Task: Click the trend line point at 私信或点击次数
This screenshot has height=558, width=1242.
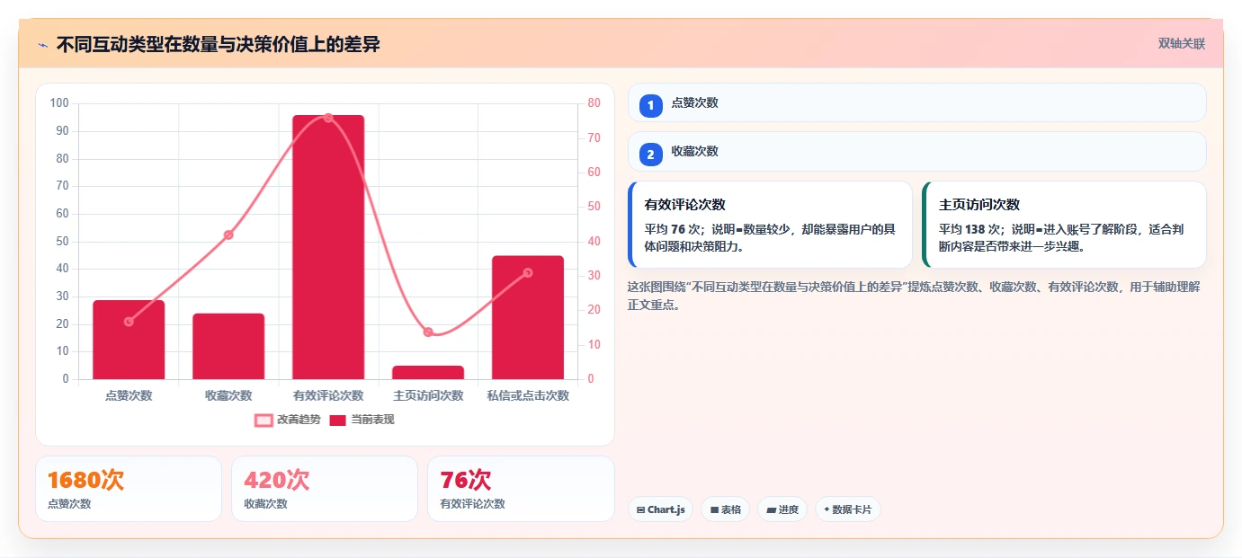Action: click(528, 272)
